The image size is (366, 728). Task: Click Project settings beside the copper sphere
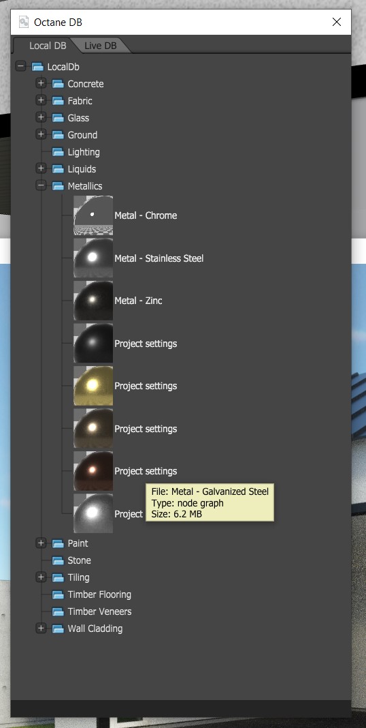tap(146, 471)
